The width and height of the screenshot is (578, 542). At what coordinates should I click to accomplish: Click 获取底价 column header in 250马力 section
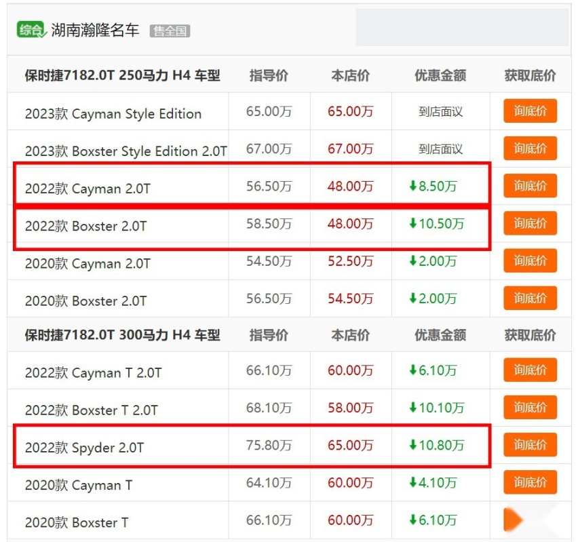[x=530, y=75]
